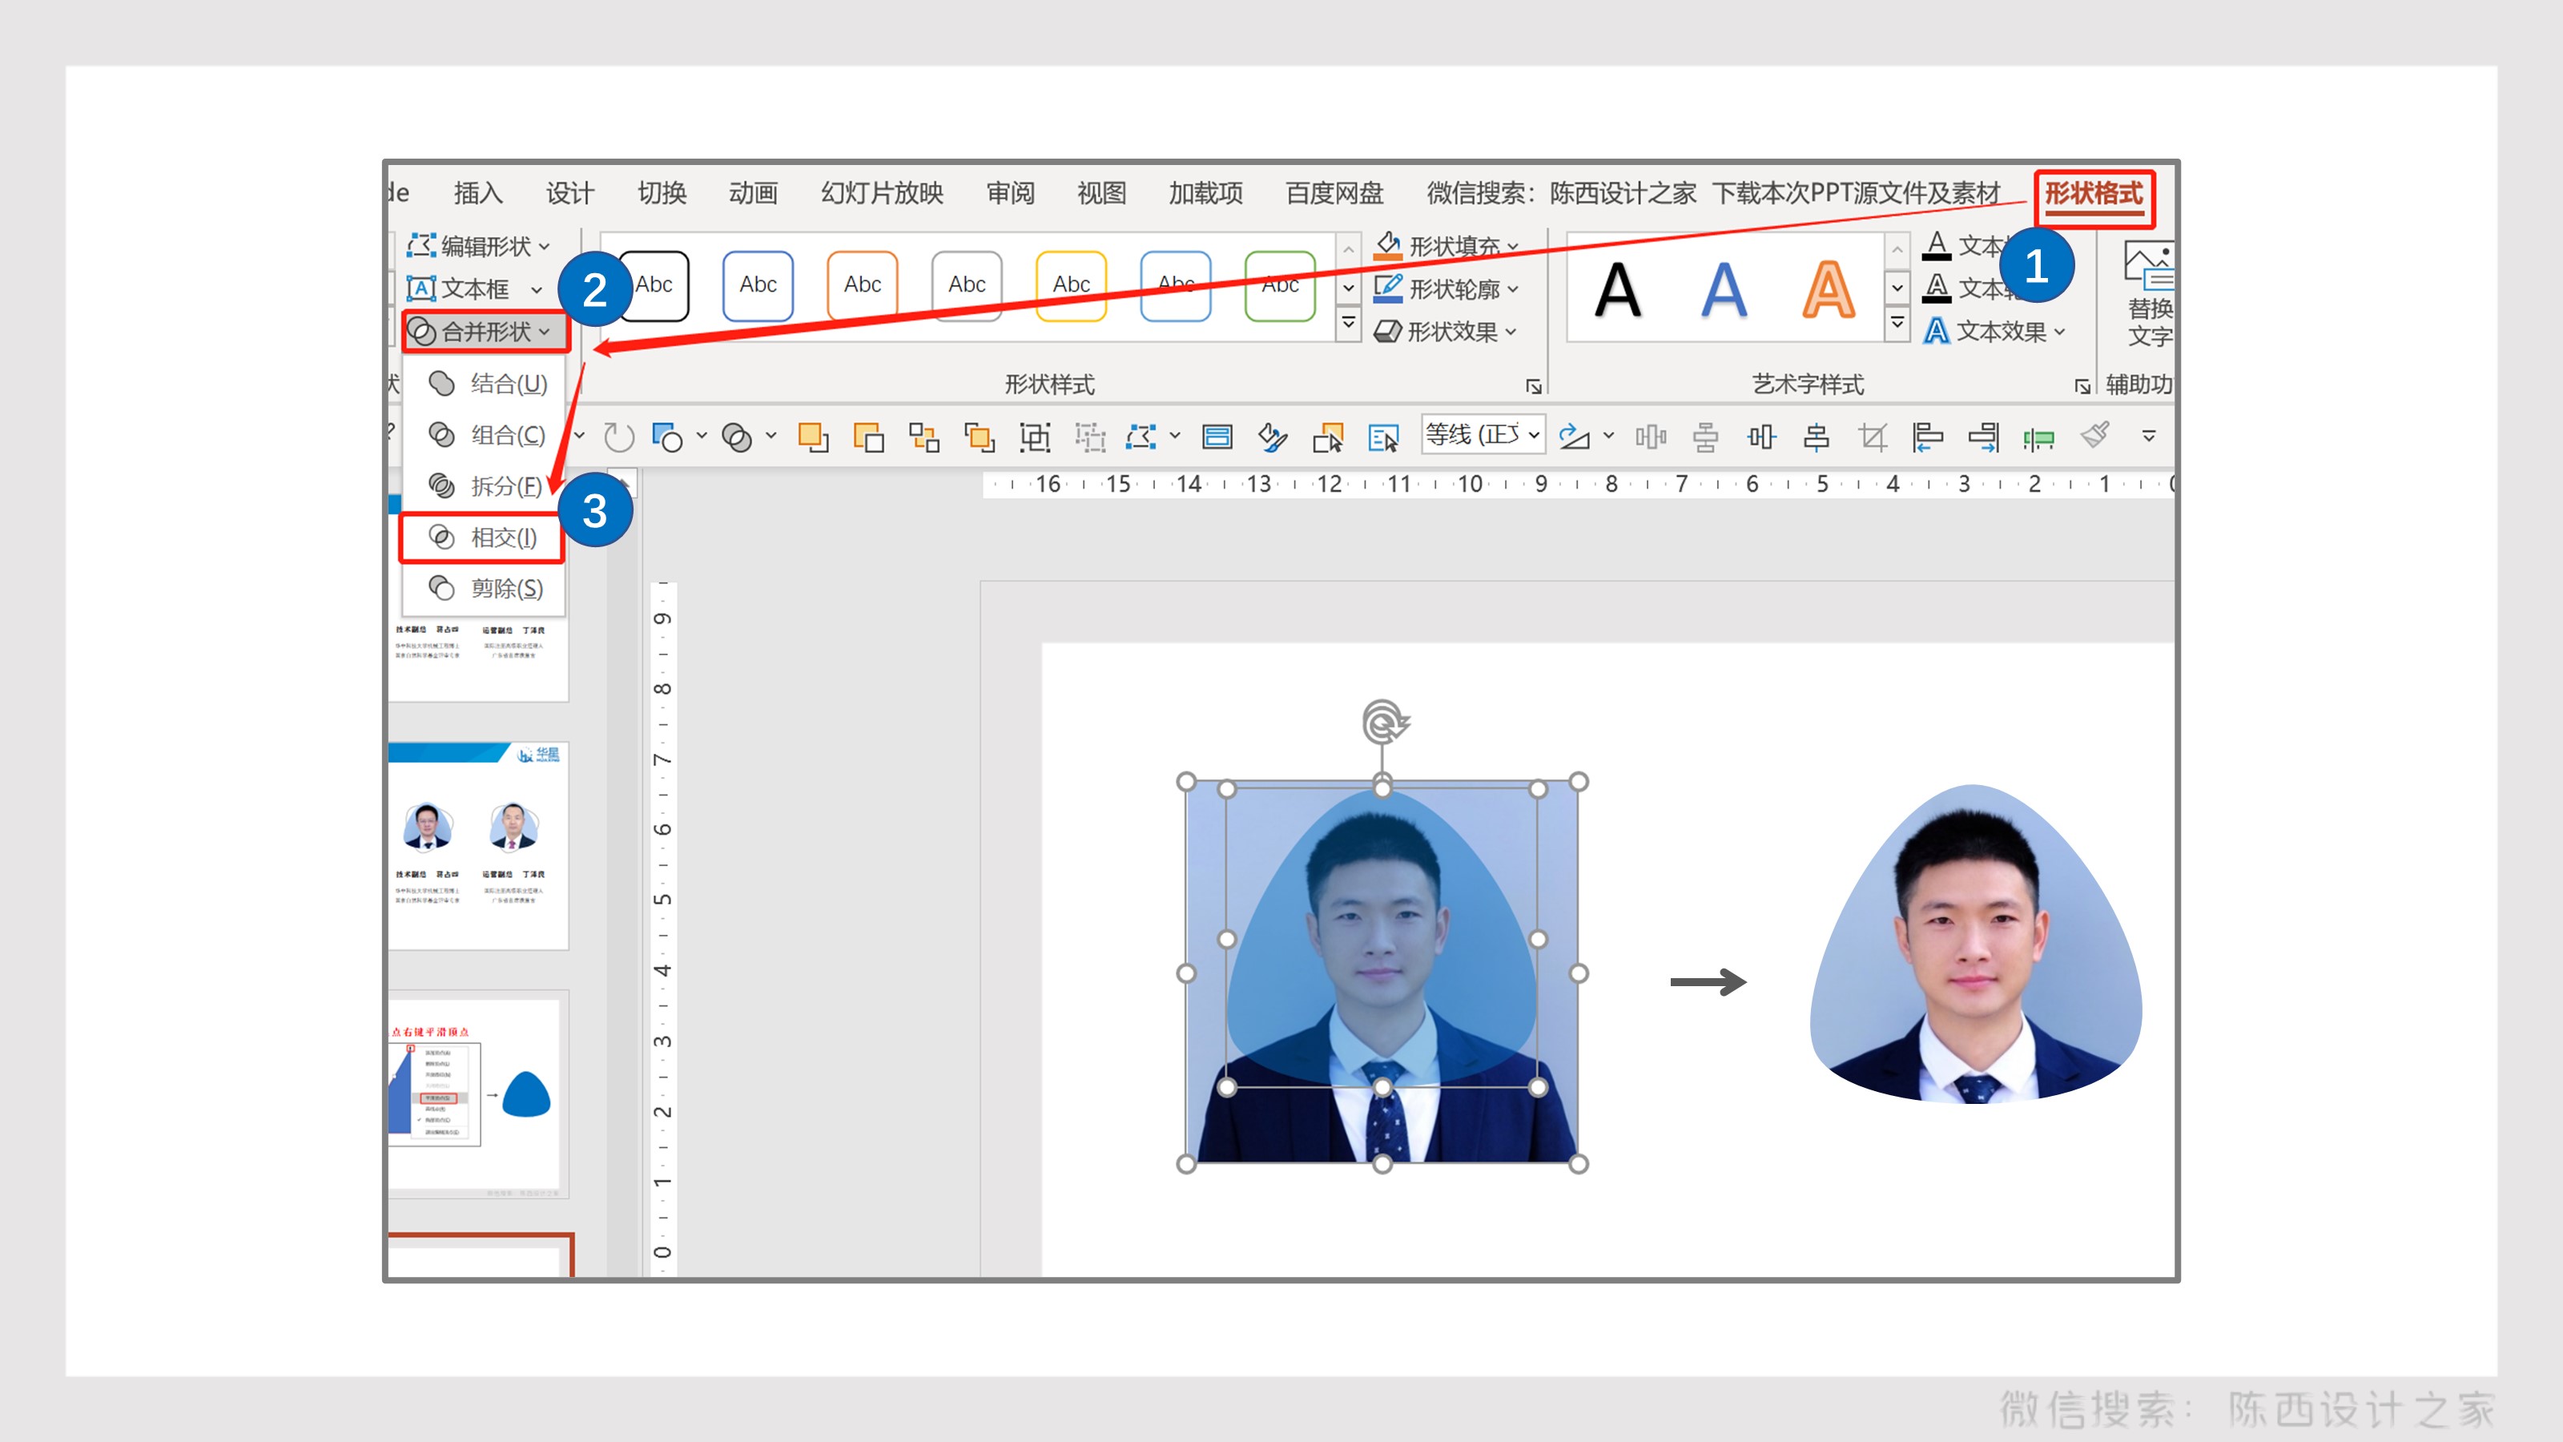Click the selection pane icon
This screenshot has width=2563, height=1442.
pyautogui.click(x=1383, y=436)
